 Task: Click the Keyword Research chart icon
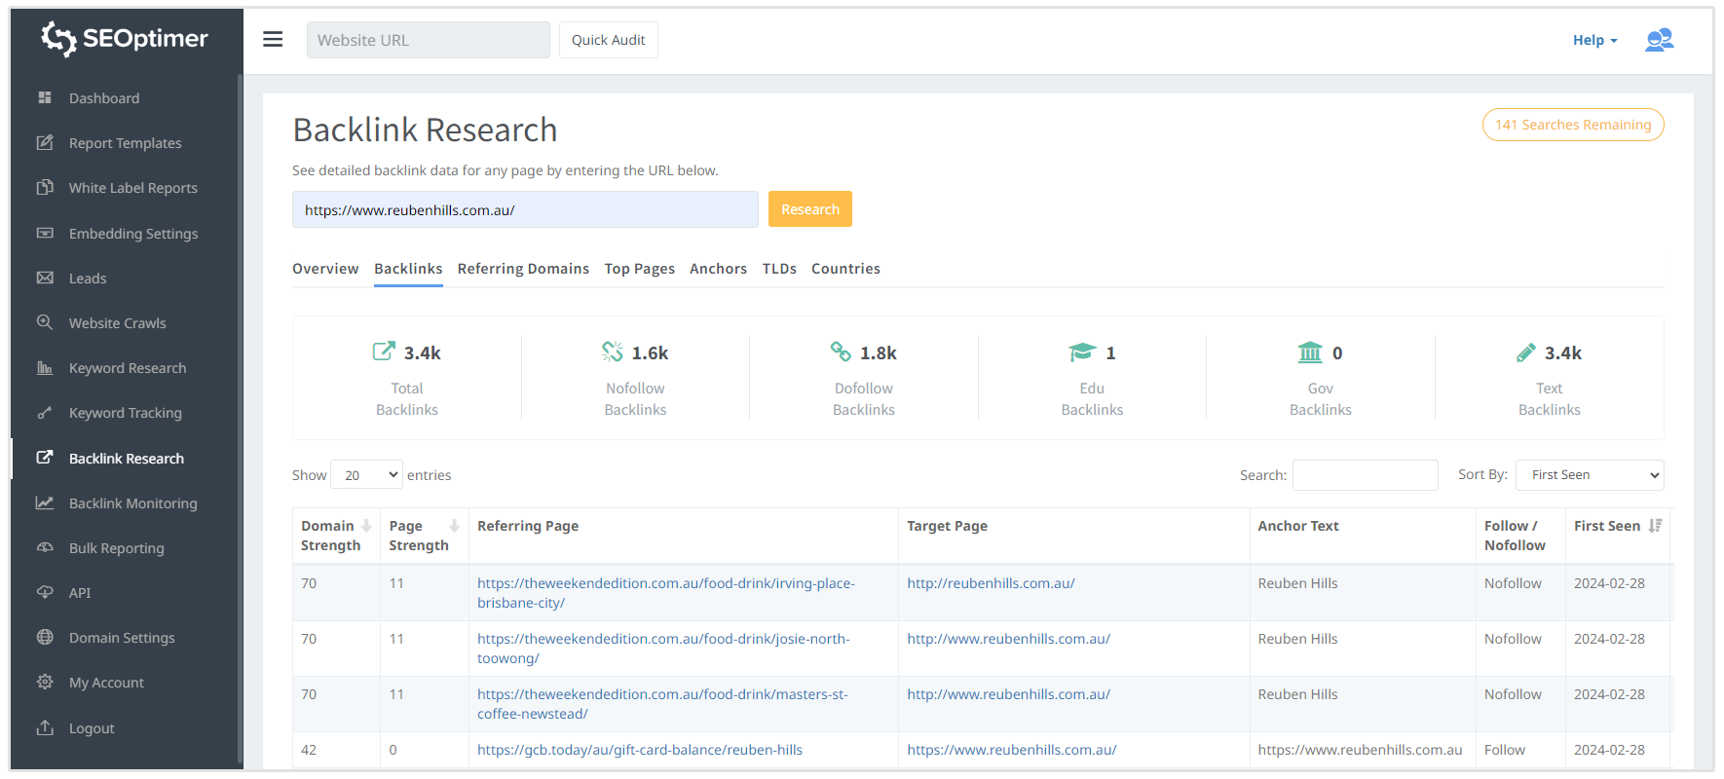pos(45,368)
